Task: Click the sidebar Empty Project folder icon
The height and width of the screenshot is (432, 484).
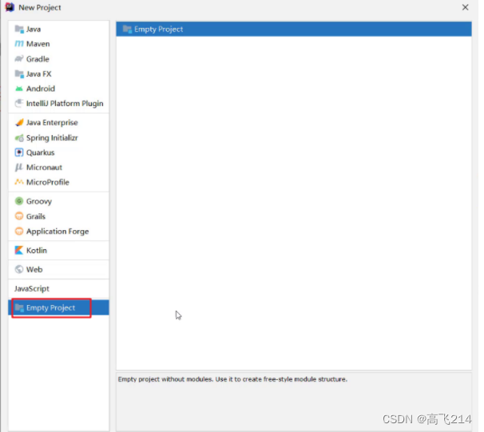Action: 19,307
